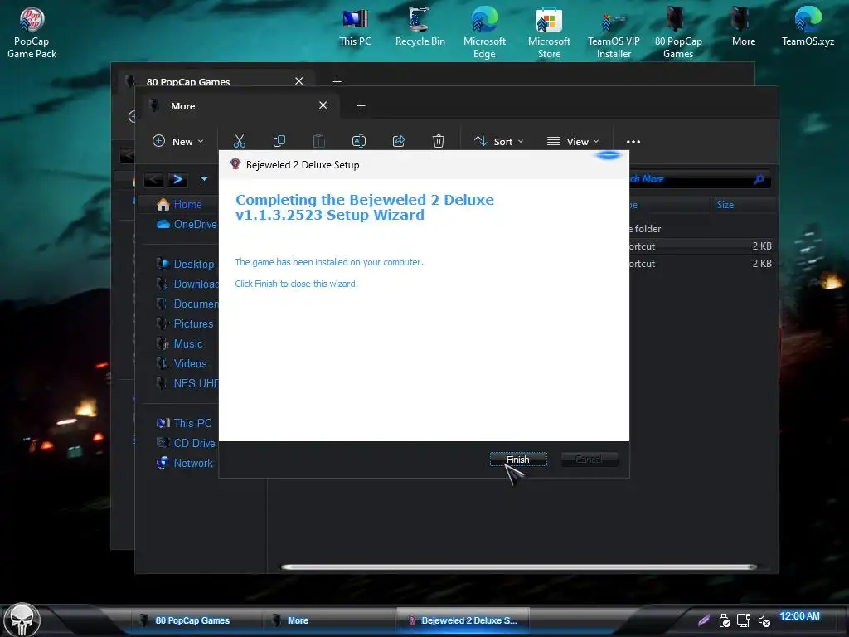849x637 pixels.
Task: Click the Cut icon in More window toolbar
Action: (240, 141)
